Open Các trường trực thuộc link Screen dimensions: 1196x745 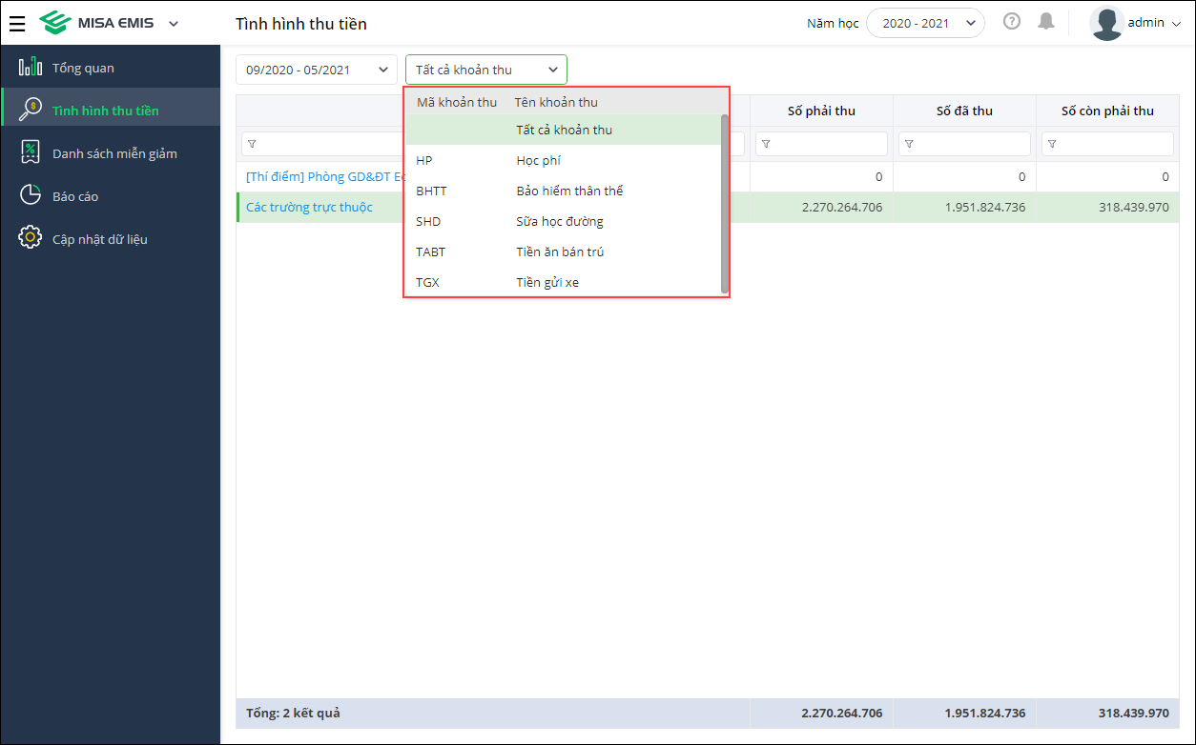point(309,207)
